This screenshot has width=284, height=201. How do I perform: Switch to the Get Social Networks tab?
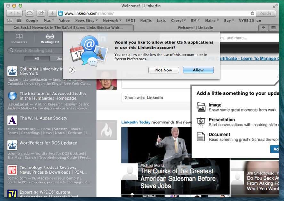click(68, 28)
